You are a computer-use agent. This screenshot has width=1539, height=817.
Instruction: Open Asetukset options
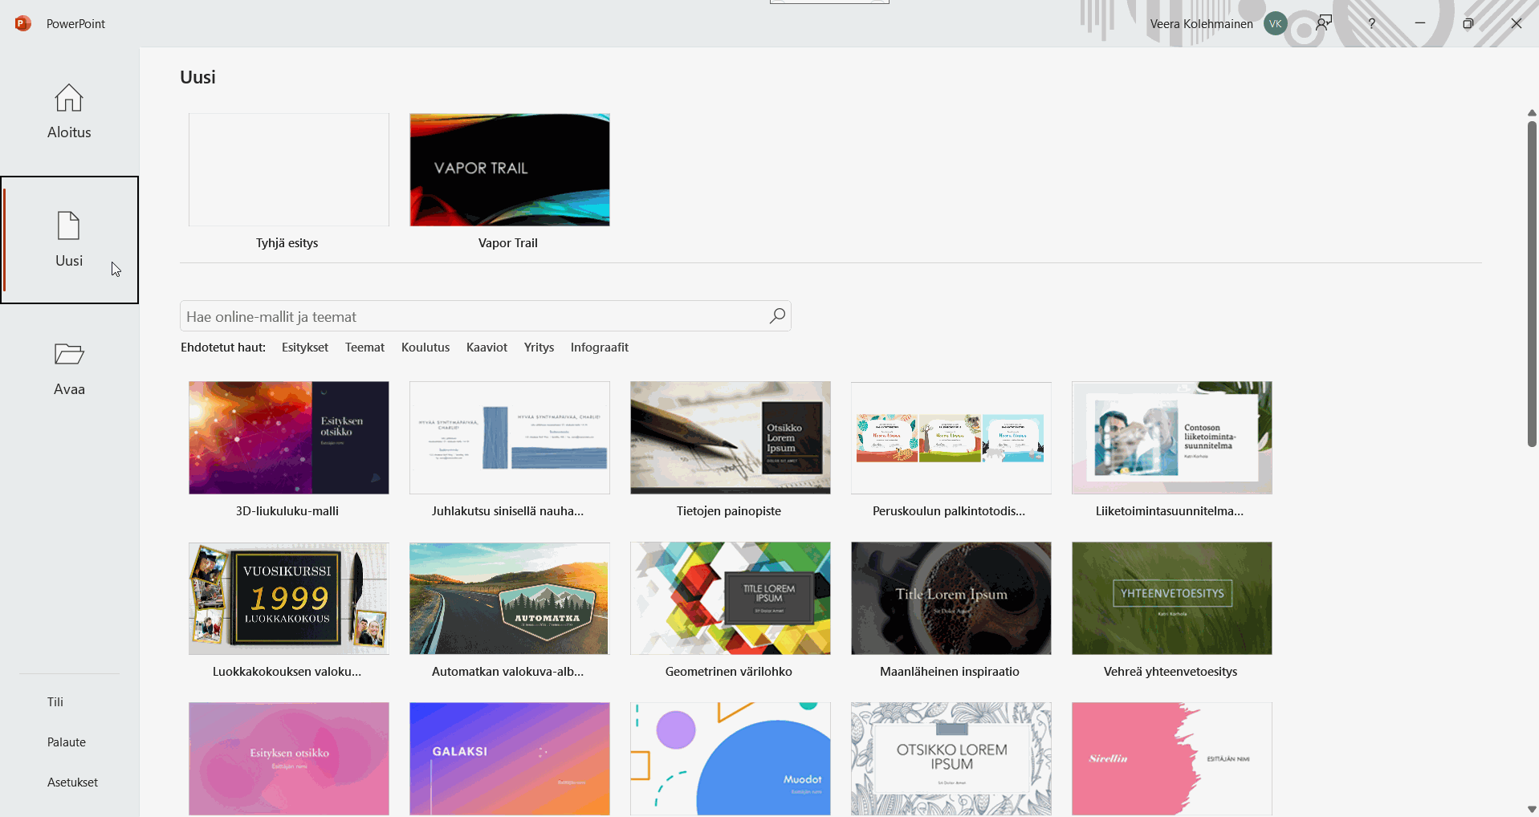pos(72,782)
